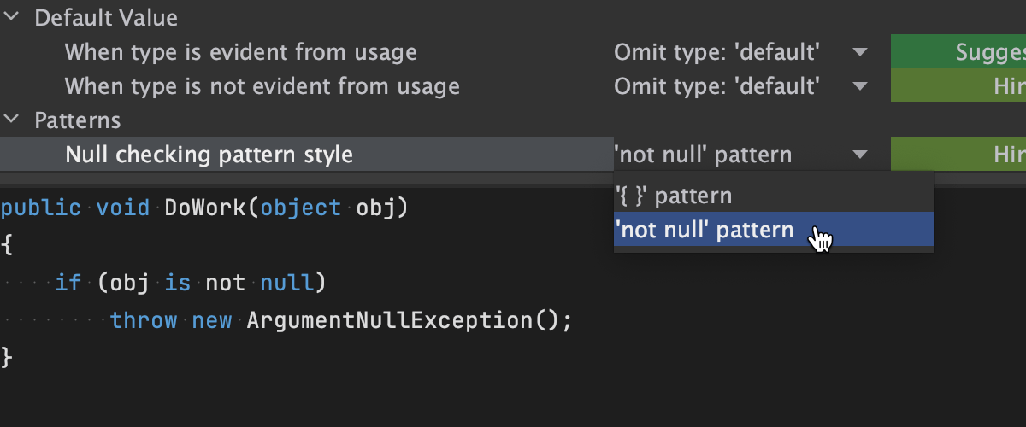The image size is (1026, 427).
Task: Open Omit type combo for not-evident usage
Action: tap(716, 86)
